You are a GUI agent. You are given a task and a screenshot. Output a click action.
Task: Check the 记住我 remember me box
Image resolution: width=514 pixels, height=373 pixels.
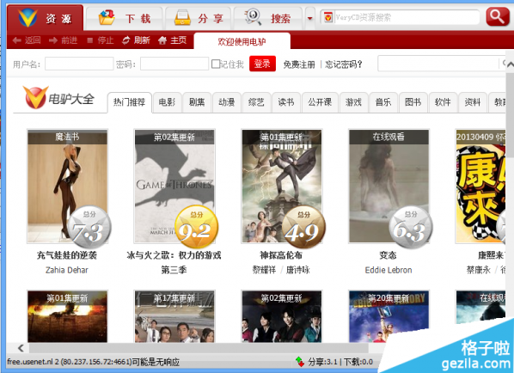[216, 64]
